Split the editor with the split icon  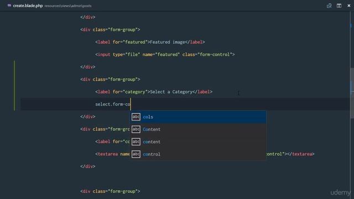(x=339, y=6)
